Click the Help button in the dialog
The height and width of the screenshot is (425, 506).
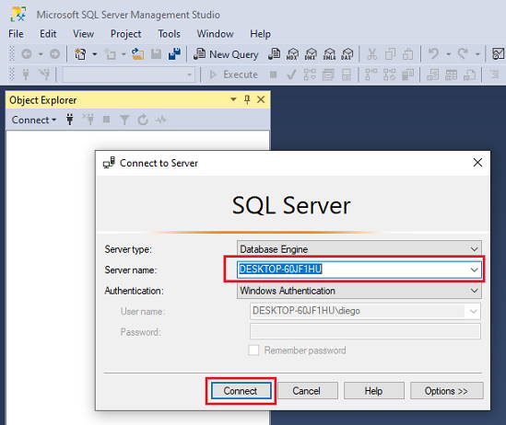pyautogui.click(x=373, y=391)
